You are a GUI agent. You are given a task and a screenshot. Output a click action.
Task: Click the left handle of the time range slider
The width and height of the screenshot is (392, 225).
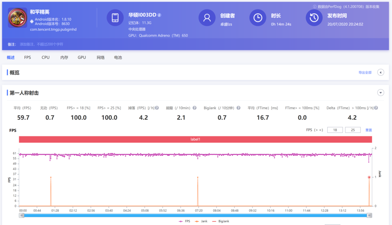point(22,215)
